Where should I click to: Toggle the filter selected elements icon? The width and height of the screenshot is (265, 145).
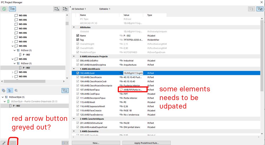[x=65, y=90]
